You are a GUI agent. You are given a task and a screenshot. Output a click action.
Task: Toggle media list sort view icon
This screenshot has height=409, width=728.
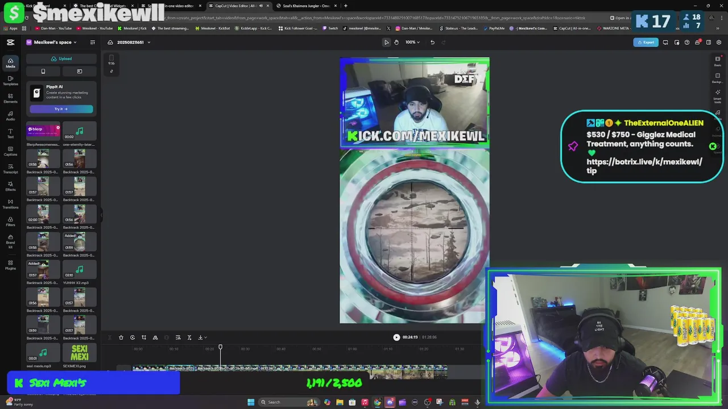[x=92, y=42]
